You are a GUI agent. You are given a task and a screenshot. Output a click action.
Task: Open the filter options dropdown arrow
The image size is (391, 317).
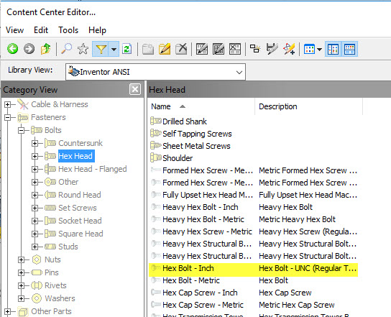point(114,49)
